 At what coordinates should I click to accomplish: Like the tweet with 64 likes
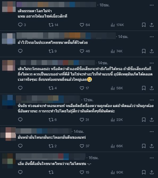coord(82,25)
